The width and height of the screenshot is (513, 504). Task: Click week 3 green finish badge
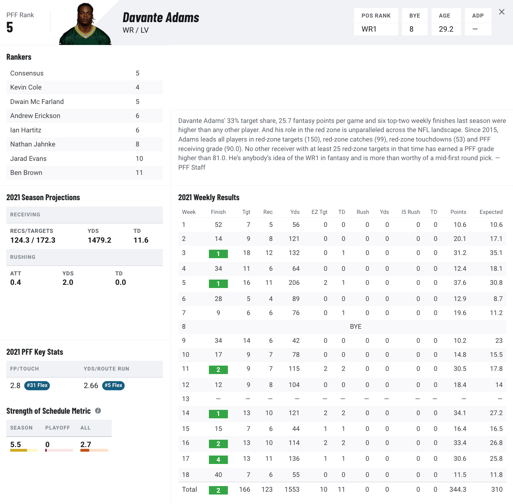(x=218, y=254)
